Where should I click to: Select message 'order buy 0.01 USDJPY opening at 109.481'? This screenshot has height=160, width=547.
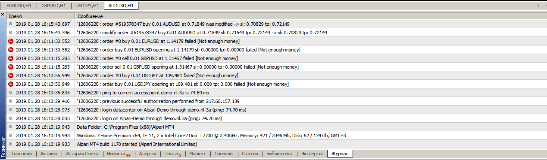[182, 84]
